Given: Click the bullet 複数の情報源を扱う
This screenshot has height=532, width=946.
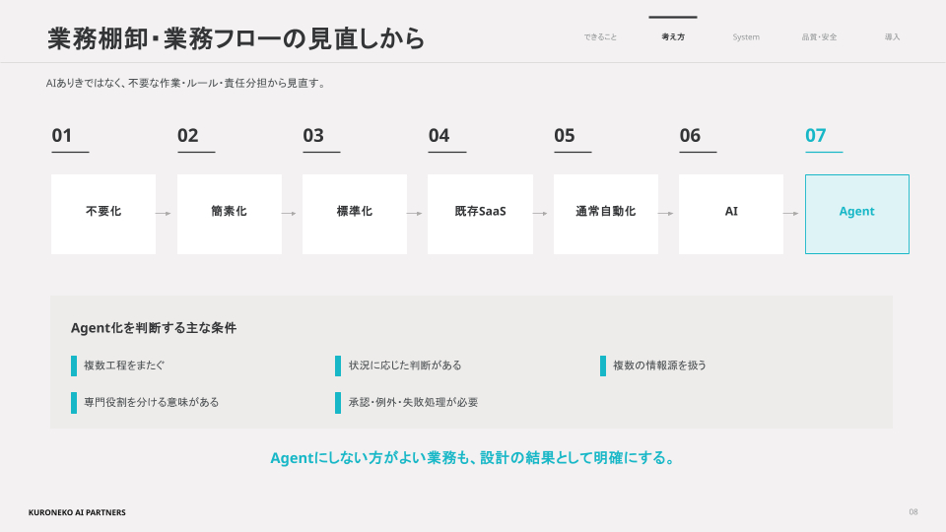Looking at the screenshot, I should coord(659,366).
